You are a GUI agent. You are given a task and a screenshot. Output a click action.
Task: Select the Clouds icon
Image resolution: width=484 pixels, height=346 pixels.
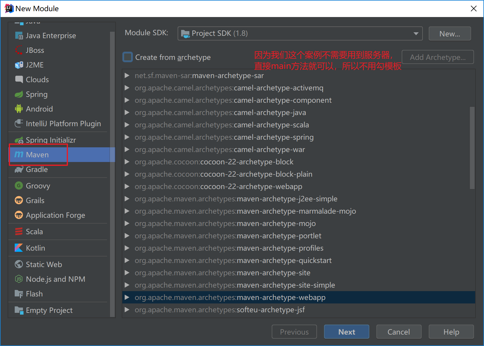point(19,80)
